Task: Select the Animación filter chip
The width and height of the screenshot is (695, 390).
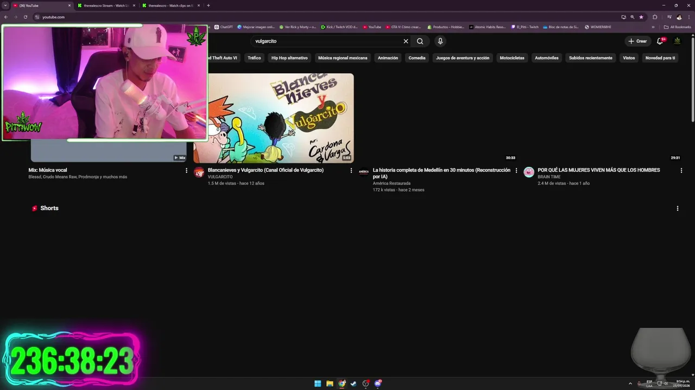Action: (x=388, y=58)
